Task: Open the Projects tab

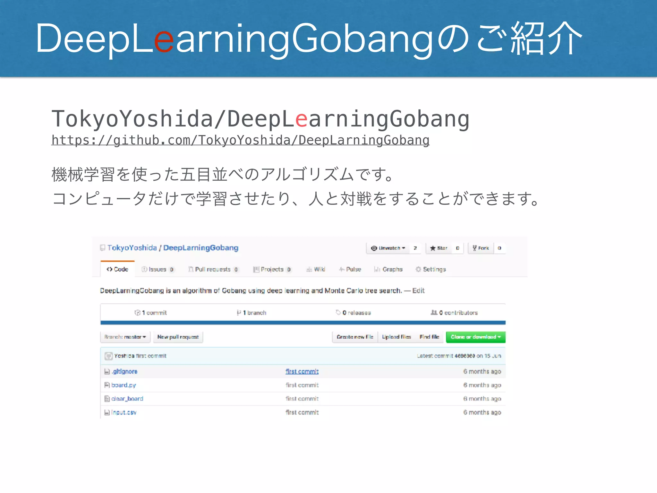Action: coord(272,269)
